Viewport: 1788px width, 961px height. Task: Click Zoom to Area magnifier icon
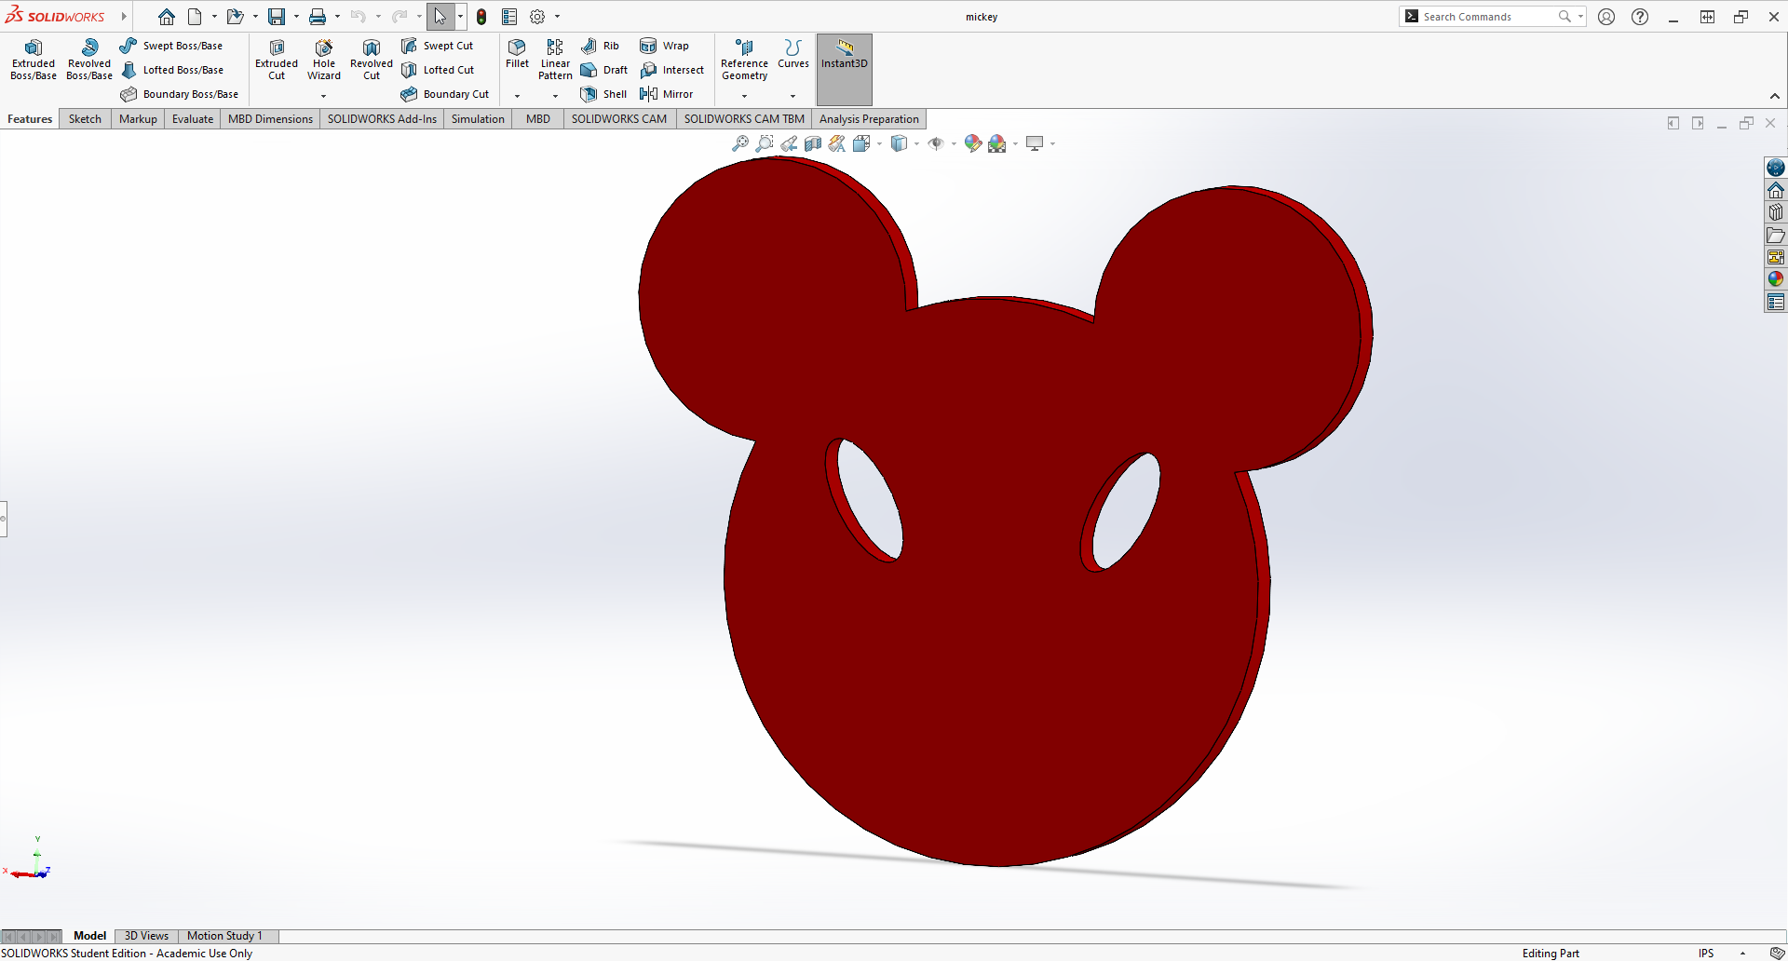pos(765,143)
